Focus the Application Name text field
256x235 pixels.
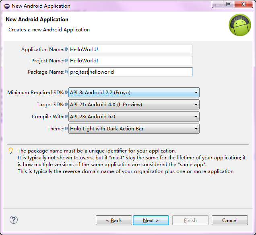click(130, 49)
